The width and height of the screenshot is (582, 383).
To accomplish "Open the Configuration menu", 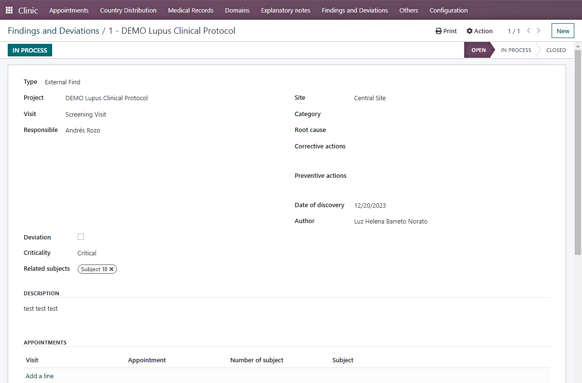I will 448,10.
